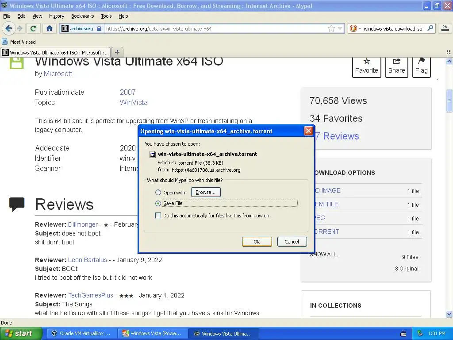Open the Reviews count link
453x340 pixels.
(337, 136)
